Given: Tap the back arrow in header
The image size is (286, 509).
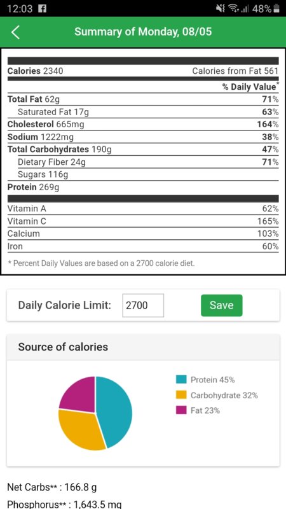Looking at the screenshot, I should 15,32.
